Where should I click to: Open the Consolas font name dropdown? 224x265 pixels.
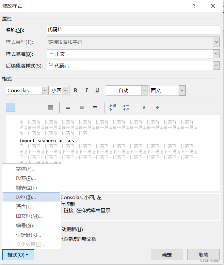pos(45,90)
